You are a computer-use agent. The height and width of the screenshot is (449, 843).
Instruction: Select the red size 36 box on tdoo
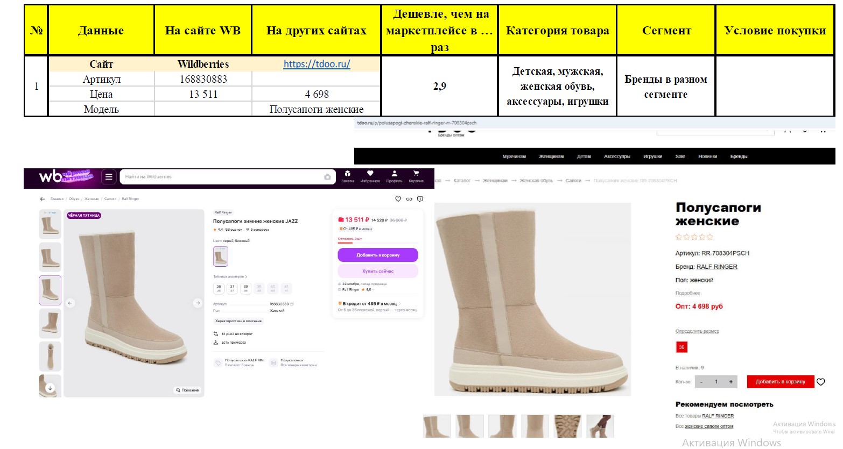tap(682, 347)
